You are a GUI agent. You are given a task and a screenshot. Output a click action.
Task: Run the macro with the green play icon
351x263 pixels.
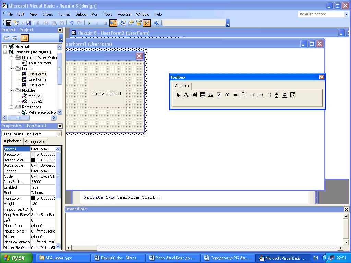[89, 23]
